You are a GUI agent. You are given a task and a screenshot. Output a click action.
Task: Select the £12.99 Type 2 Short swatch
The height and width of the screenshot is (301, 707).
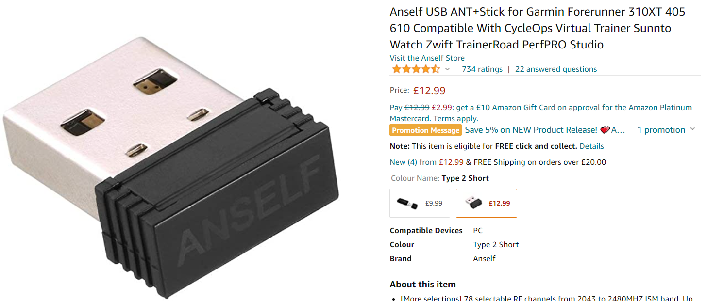coord(487,203)
